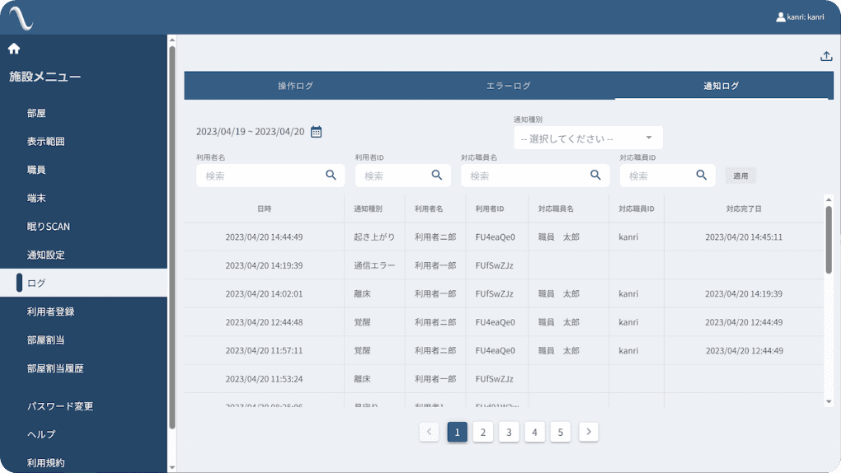
Task: Click the log table vertical scrollbar
Action: (829, 239)
